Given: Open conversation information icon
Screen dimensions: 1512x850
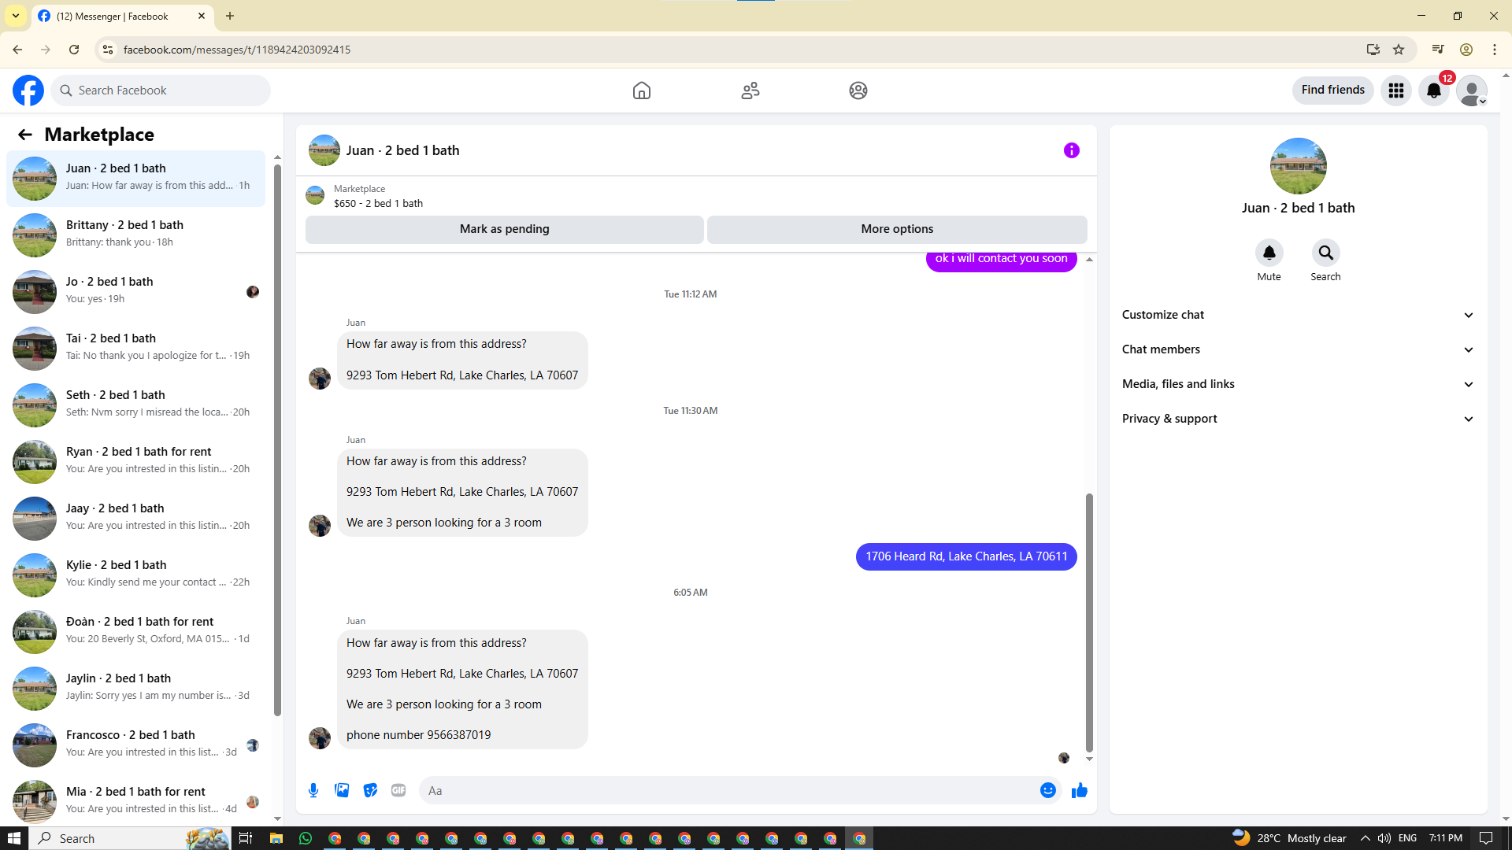Looking at the screenshot, I should (x=1071, y=150).
